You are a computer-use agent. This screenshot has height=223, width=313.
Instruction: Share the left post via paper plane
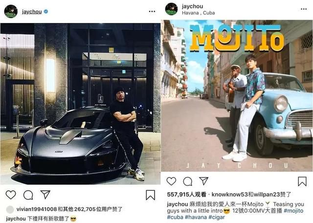click(x=45, y=195)
